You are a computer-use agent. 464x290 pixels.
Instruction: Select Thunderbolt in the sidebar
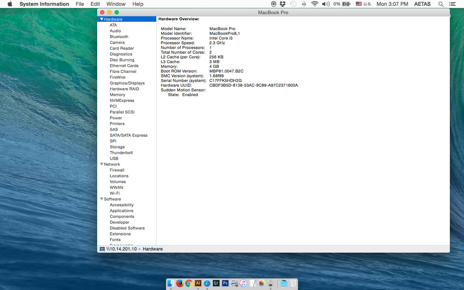tap(121, 153)
